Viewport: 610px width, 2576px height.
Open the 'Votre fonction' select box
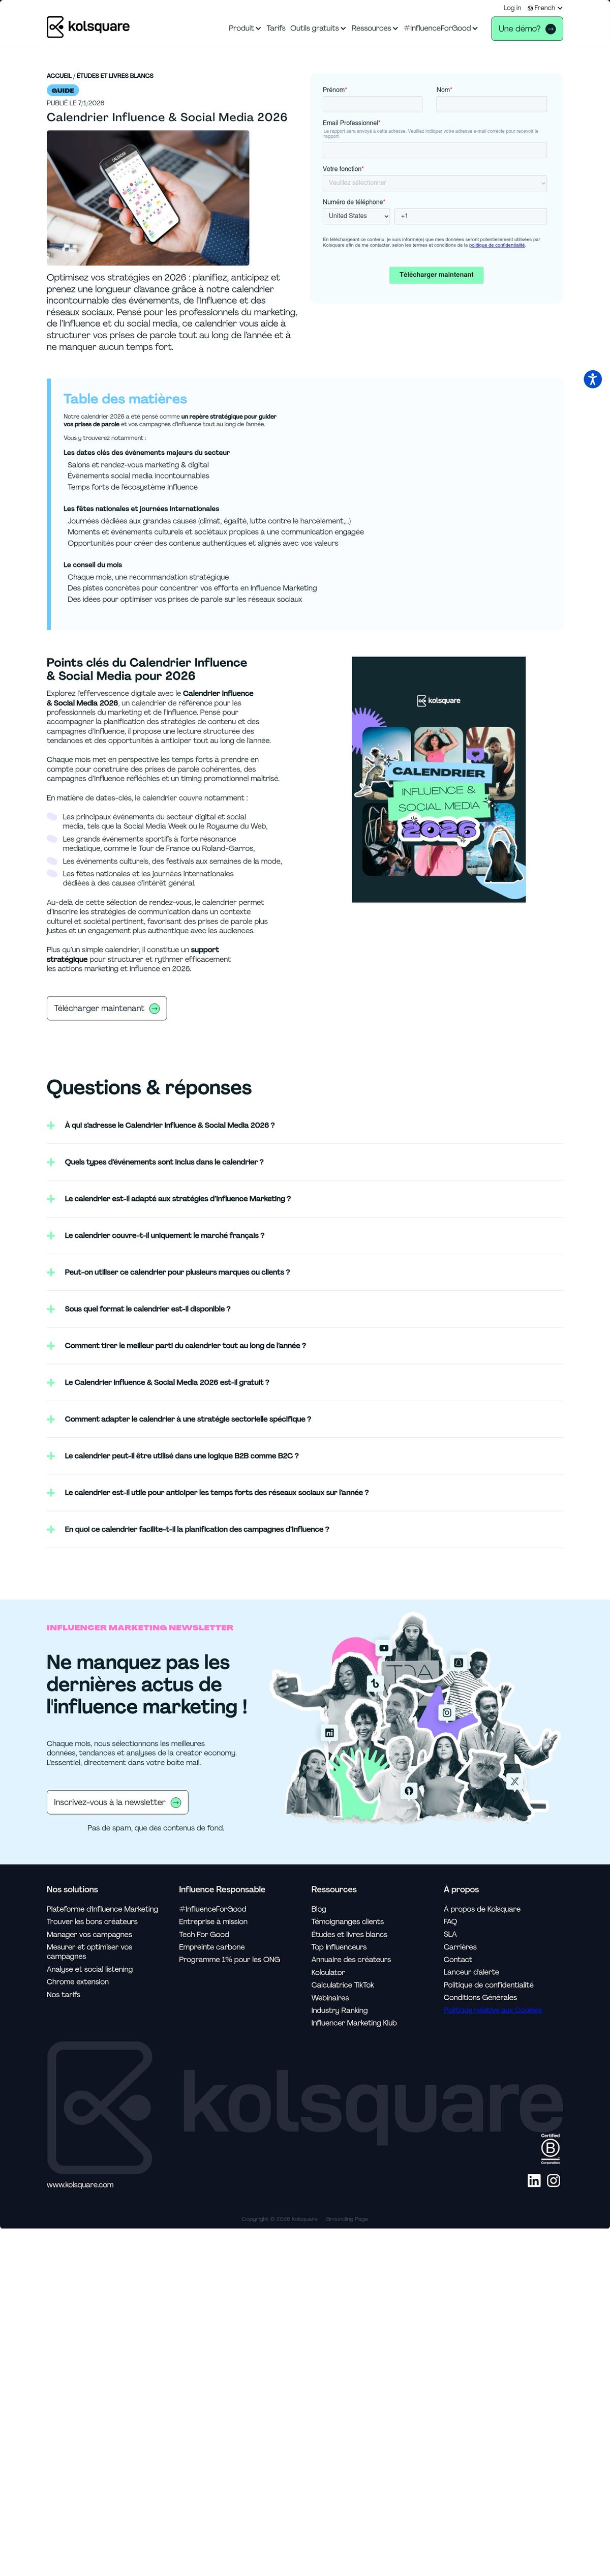(x=435, y=183)
